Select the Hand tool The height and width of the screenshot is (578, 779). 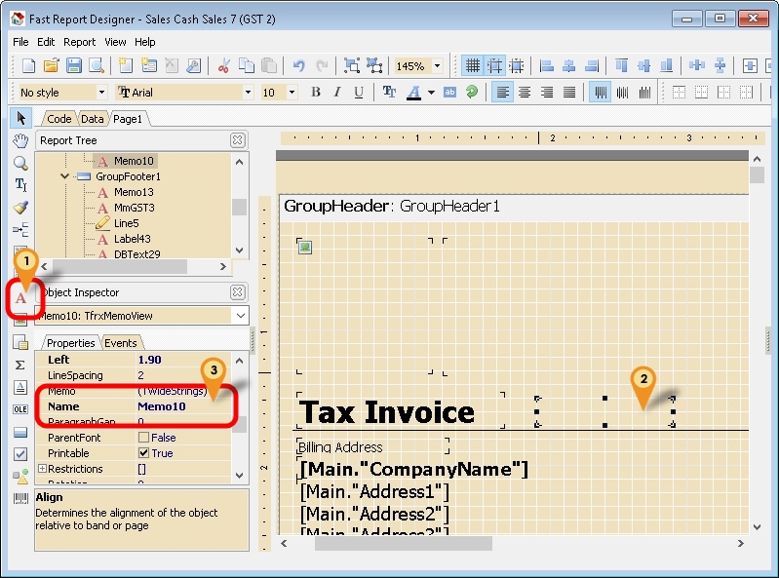(20, 140)
